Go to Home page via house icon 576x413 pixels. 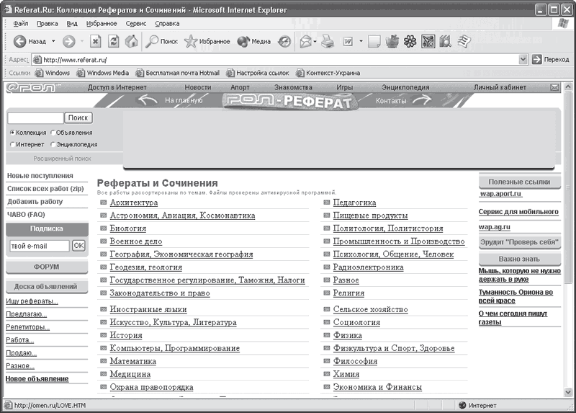coord(130,41)
